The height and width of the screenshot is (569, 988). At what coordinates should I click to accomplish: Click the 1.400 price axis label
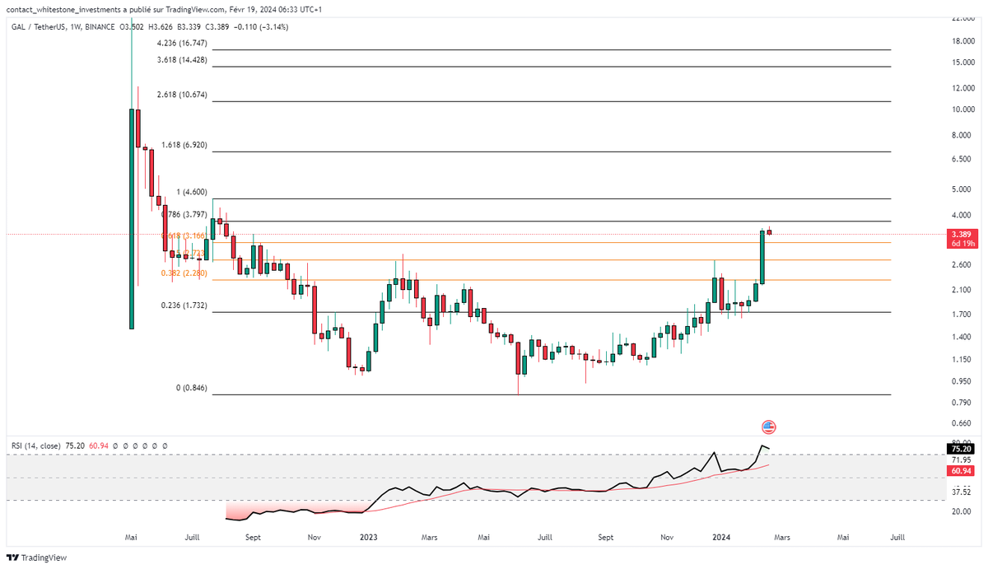click(962, 337)
